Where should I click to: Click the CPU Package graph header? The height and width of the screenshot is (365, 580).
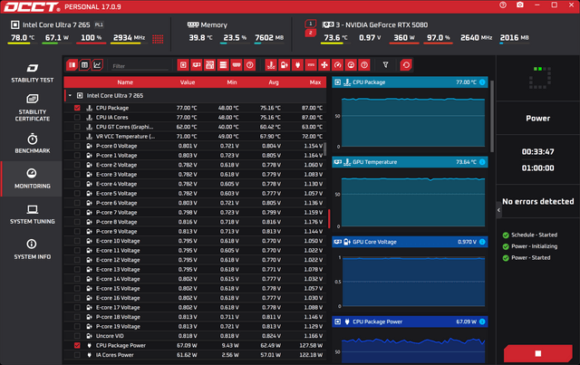tap(410, 82)
